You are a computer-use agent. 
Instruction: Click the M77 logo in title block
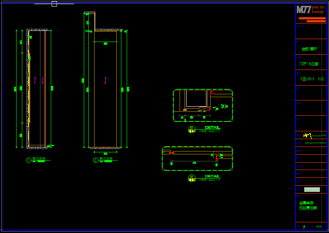[x=304, y=10]
